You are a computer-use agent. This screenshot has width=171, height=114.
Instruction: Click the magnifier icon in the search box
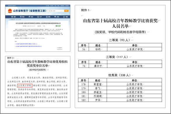pos(49,11)
